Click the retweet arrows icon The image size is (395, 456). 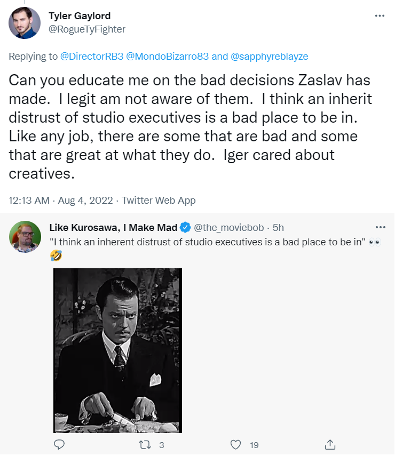click(145, 445)
